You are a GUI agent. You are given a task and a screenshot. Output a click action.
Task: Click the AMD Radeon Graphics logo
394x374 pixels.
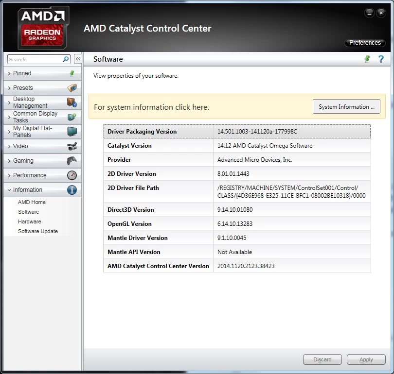click(x=43, y=28)
